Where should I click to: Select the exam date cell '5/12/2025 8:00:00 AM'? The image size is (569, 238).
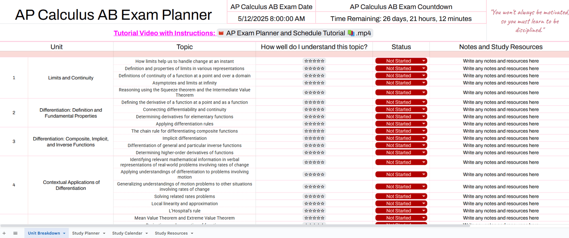pos(271,19)
